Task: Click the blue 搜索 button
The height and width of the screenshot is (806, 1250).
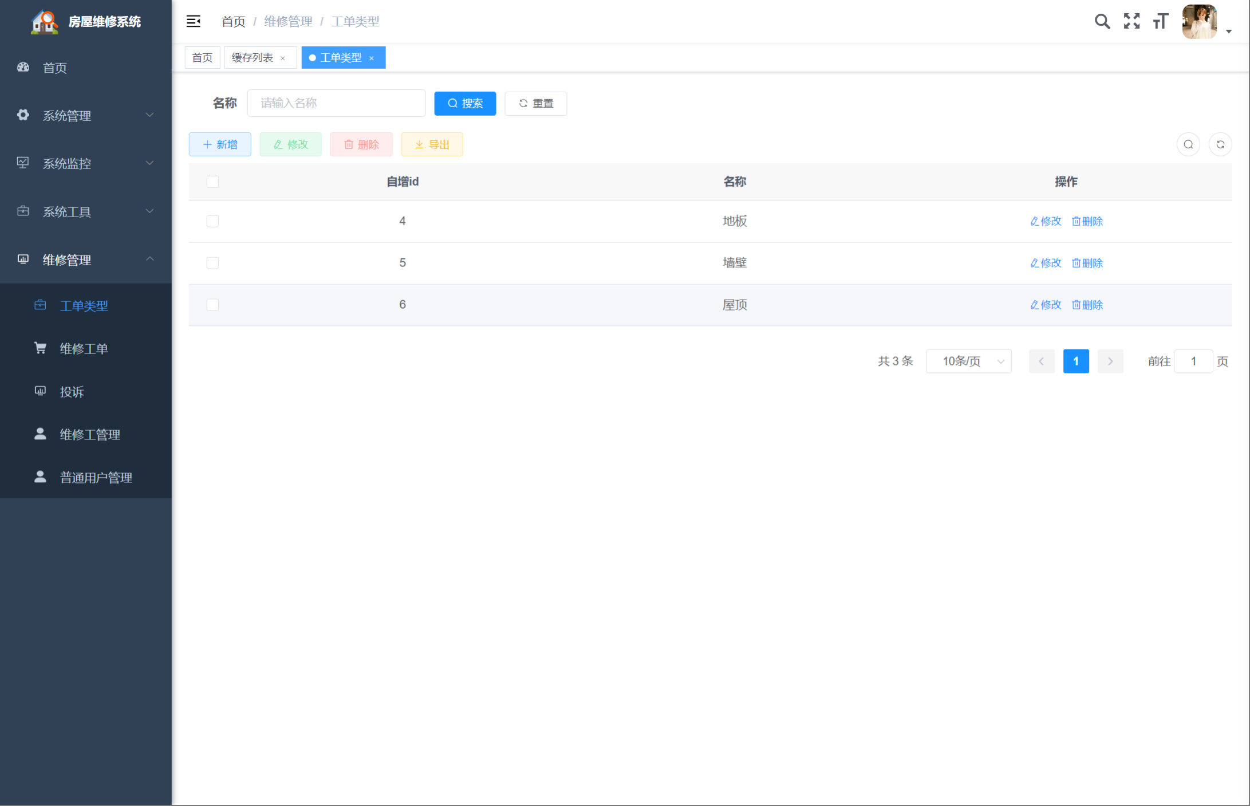Action: pos(465,104)
